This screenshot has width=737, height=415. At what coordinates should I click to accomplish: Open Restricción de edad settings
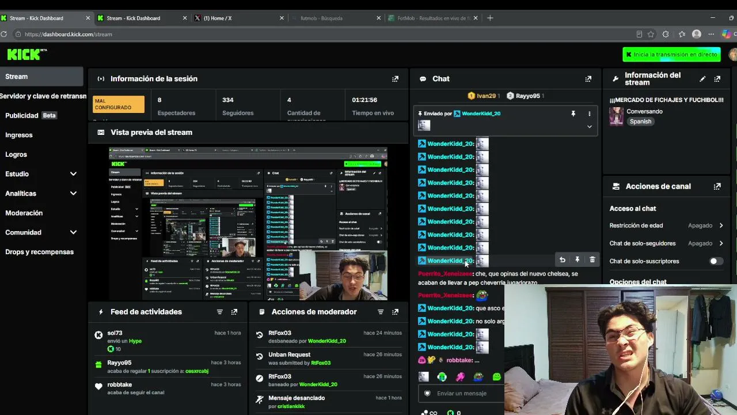click(666, 225)
